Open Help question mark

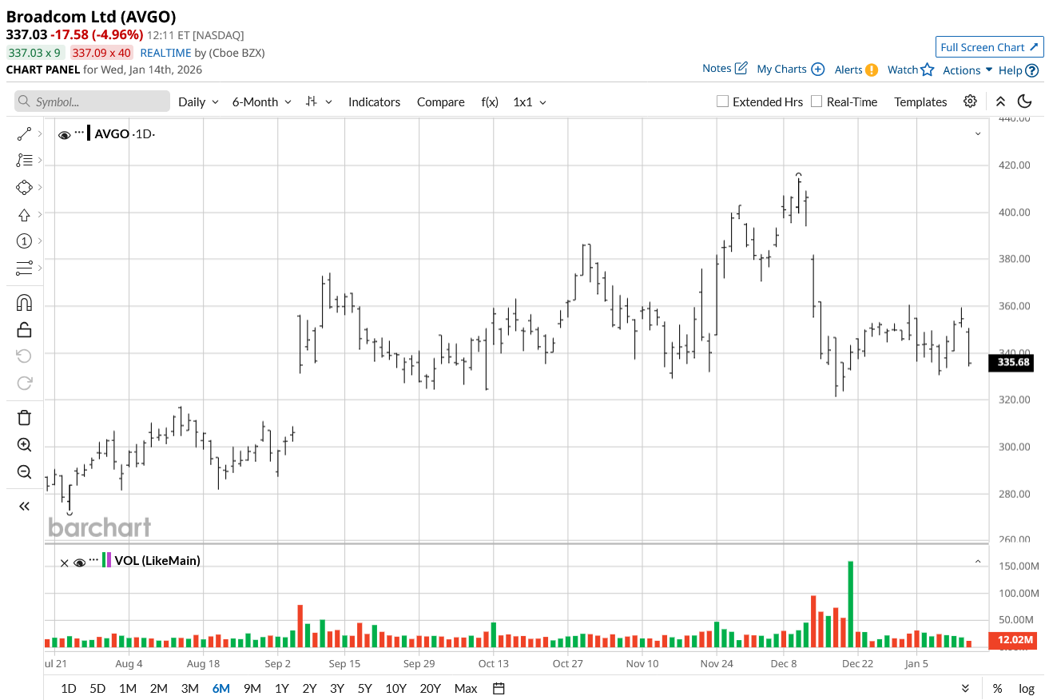pos(1019,70)
